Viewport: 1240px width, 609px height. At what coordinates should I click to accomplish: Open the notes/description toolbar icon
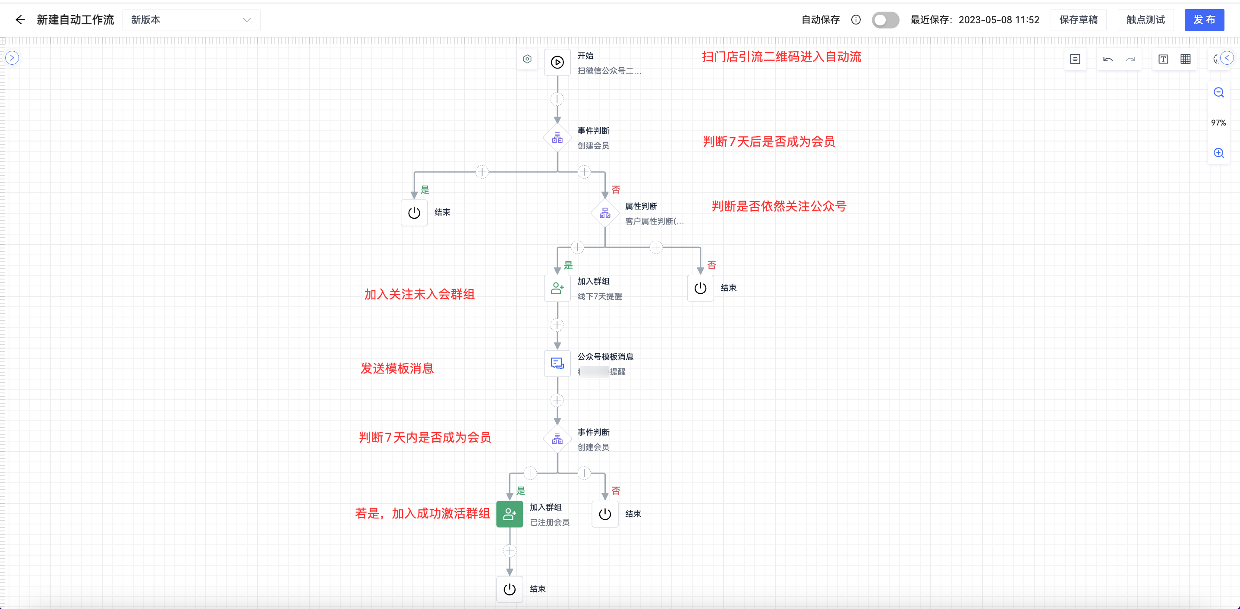[x=1075, y=59]
